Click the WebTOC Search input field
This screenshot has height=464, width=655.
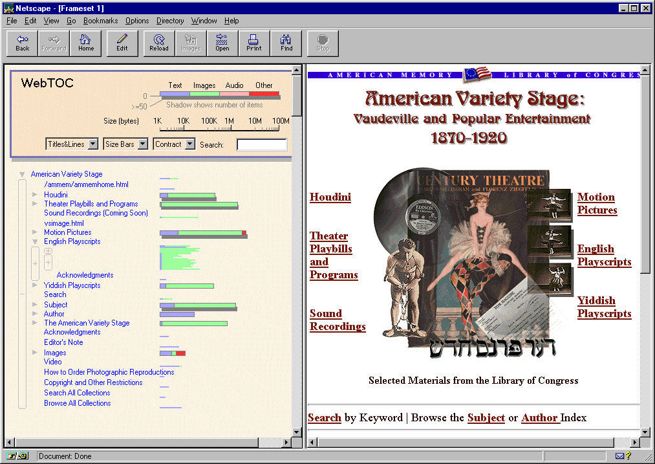[261, 145]
